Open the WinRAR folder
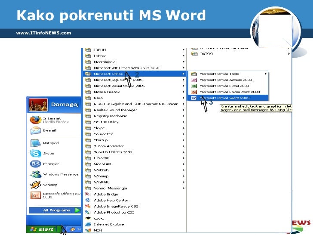 (x=135, y=182)
